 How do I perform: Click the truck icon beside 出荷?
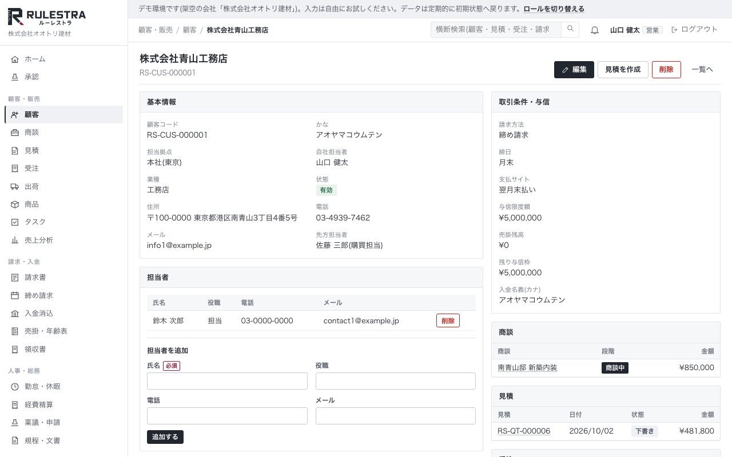pyautogui.click(x=15, y=186)
